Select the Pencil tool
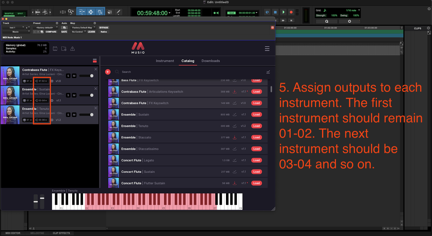The height and width of the screenshot is (236, 432). coord(118,12)
